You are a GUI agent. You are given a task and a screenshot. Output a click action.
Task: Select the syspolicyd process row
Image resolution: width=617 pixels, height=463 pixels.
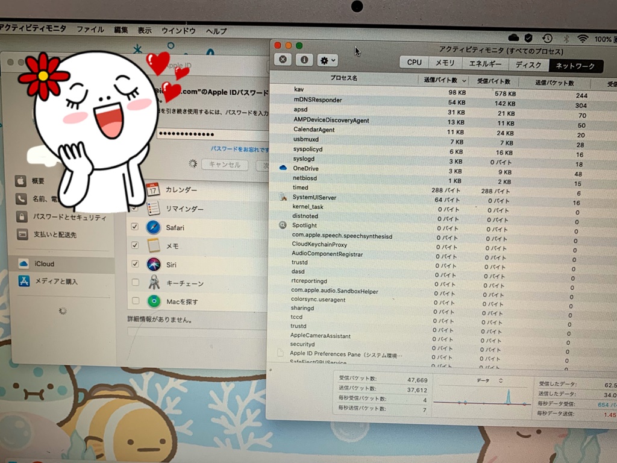(443, 151)
